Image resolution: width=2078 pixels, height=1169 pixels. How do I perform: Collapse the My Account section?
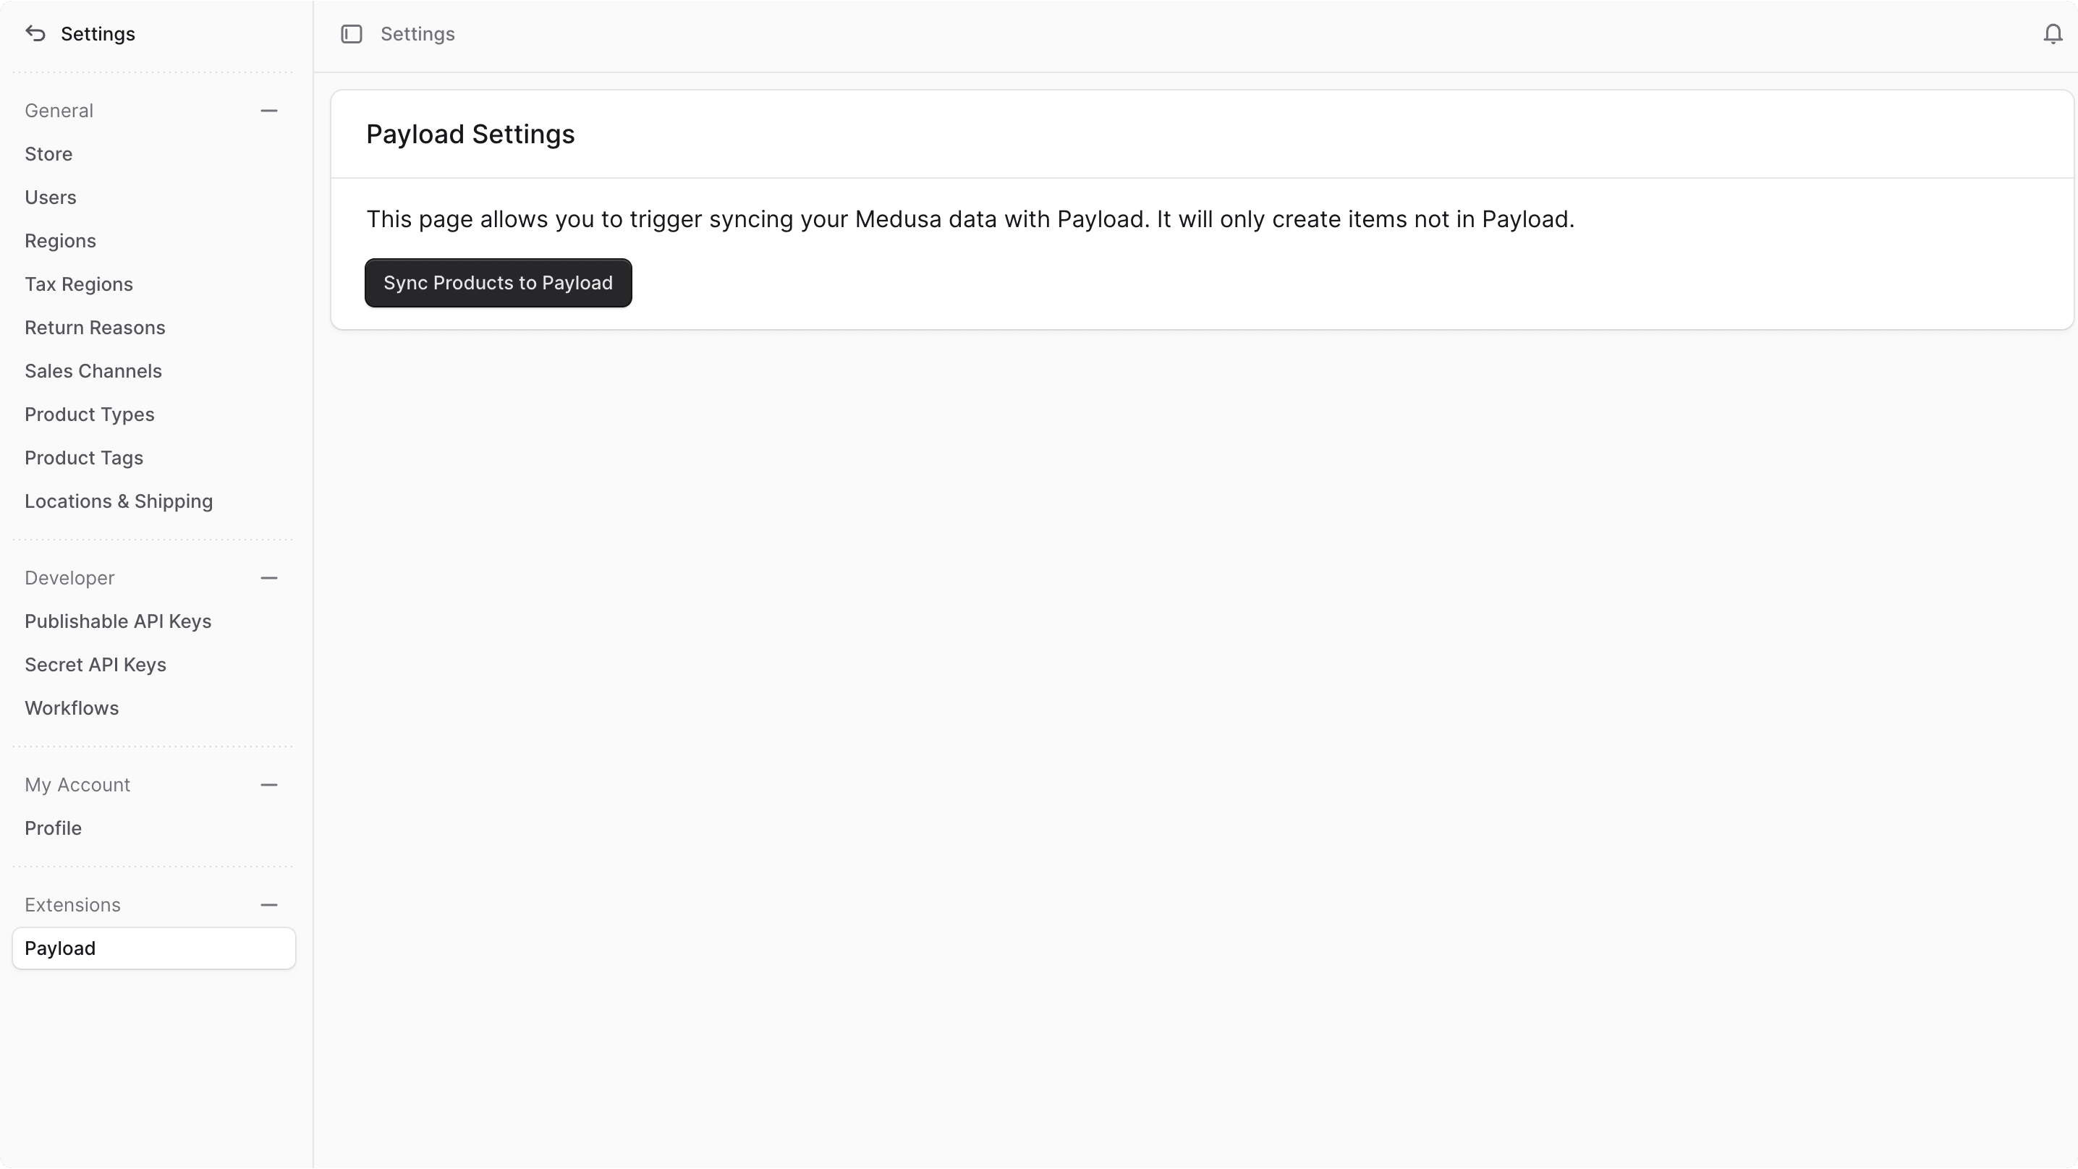pos(269,785)
